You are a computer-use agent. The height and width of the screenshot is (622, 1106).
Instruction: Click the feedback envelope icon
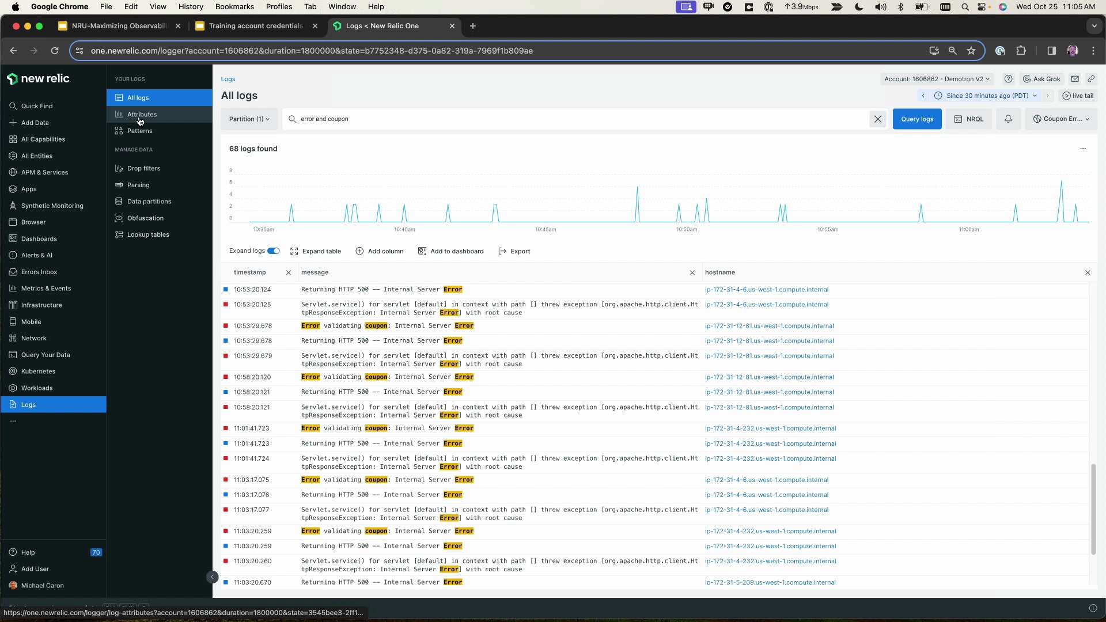point(1074,79)
